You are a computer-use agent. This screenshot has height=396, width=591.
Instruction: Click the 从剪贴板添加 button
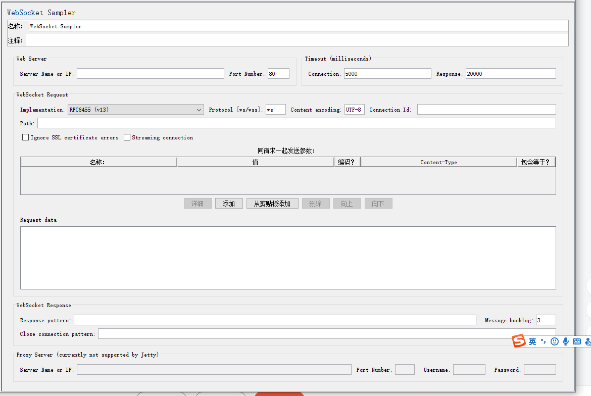pos(272,203)
